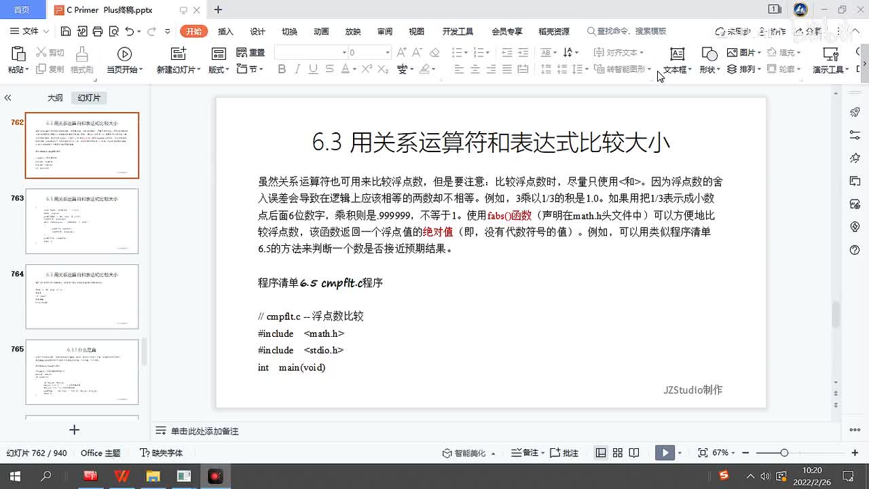This screenshot has height=489, width=869.
Task: Switch to 大纲 outline pane tab
Action: point(55,98)
